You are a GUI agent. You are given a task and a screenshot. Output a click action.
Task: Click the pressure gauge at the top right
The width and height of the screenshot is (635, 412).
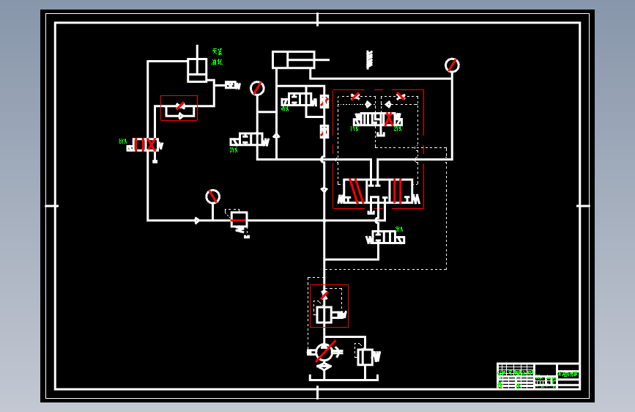[452, 65]
